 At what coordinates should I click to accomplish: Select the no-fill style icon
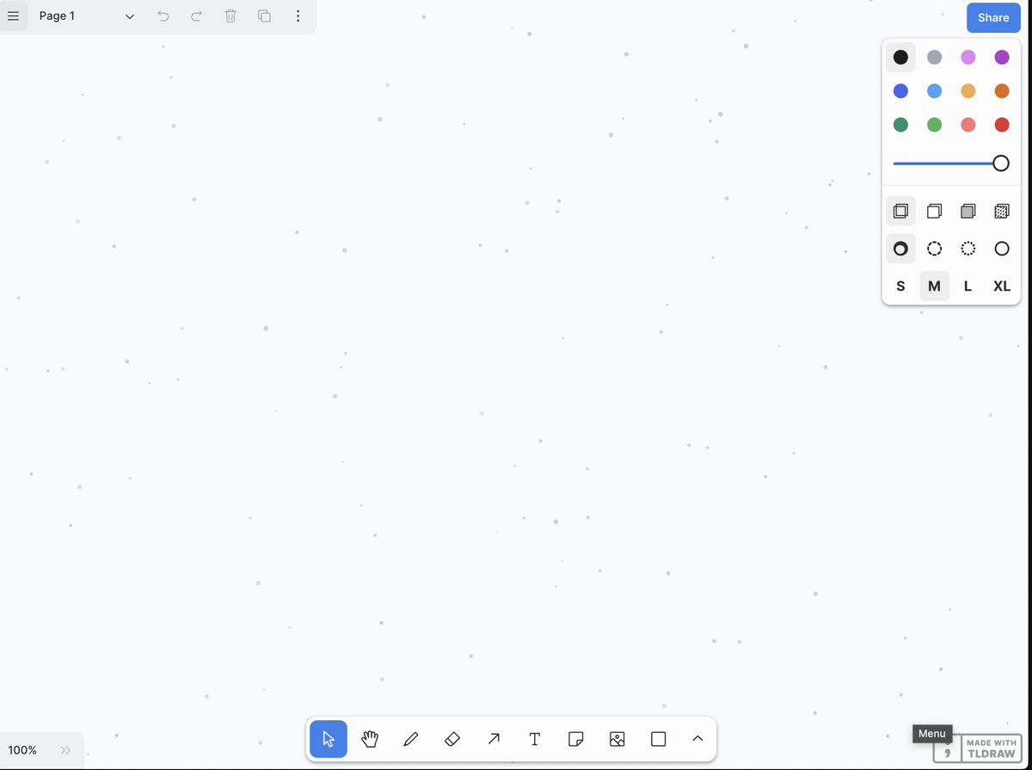(900, 211)
